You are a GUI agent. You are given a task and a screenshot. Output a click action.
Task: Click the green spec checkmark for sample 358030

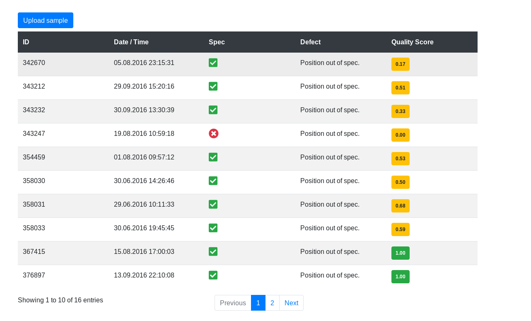pyautogui.click(x=213, y=181)
